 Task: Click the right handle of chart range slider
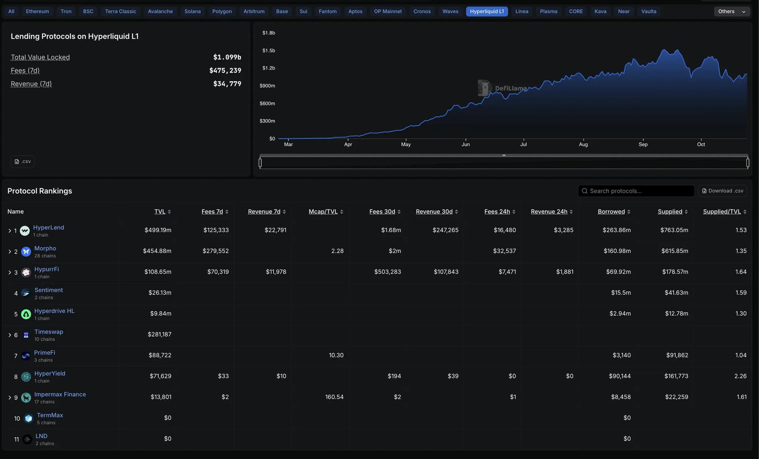[x=748, y=163]
